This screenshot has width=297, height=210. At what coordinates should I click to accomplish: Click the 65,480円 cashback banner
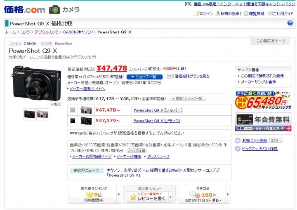click(263, 100)
